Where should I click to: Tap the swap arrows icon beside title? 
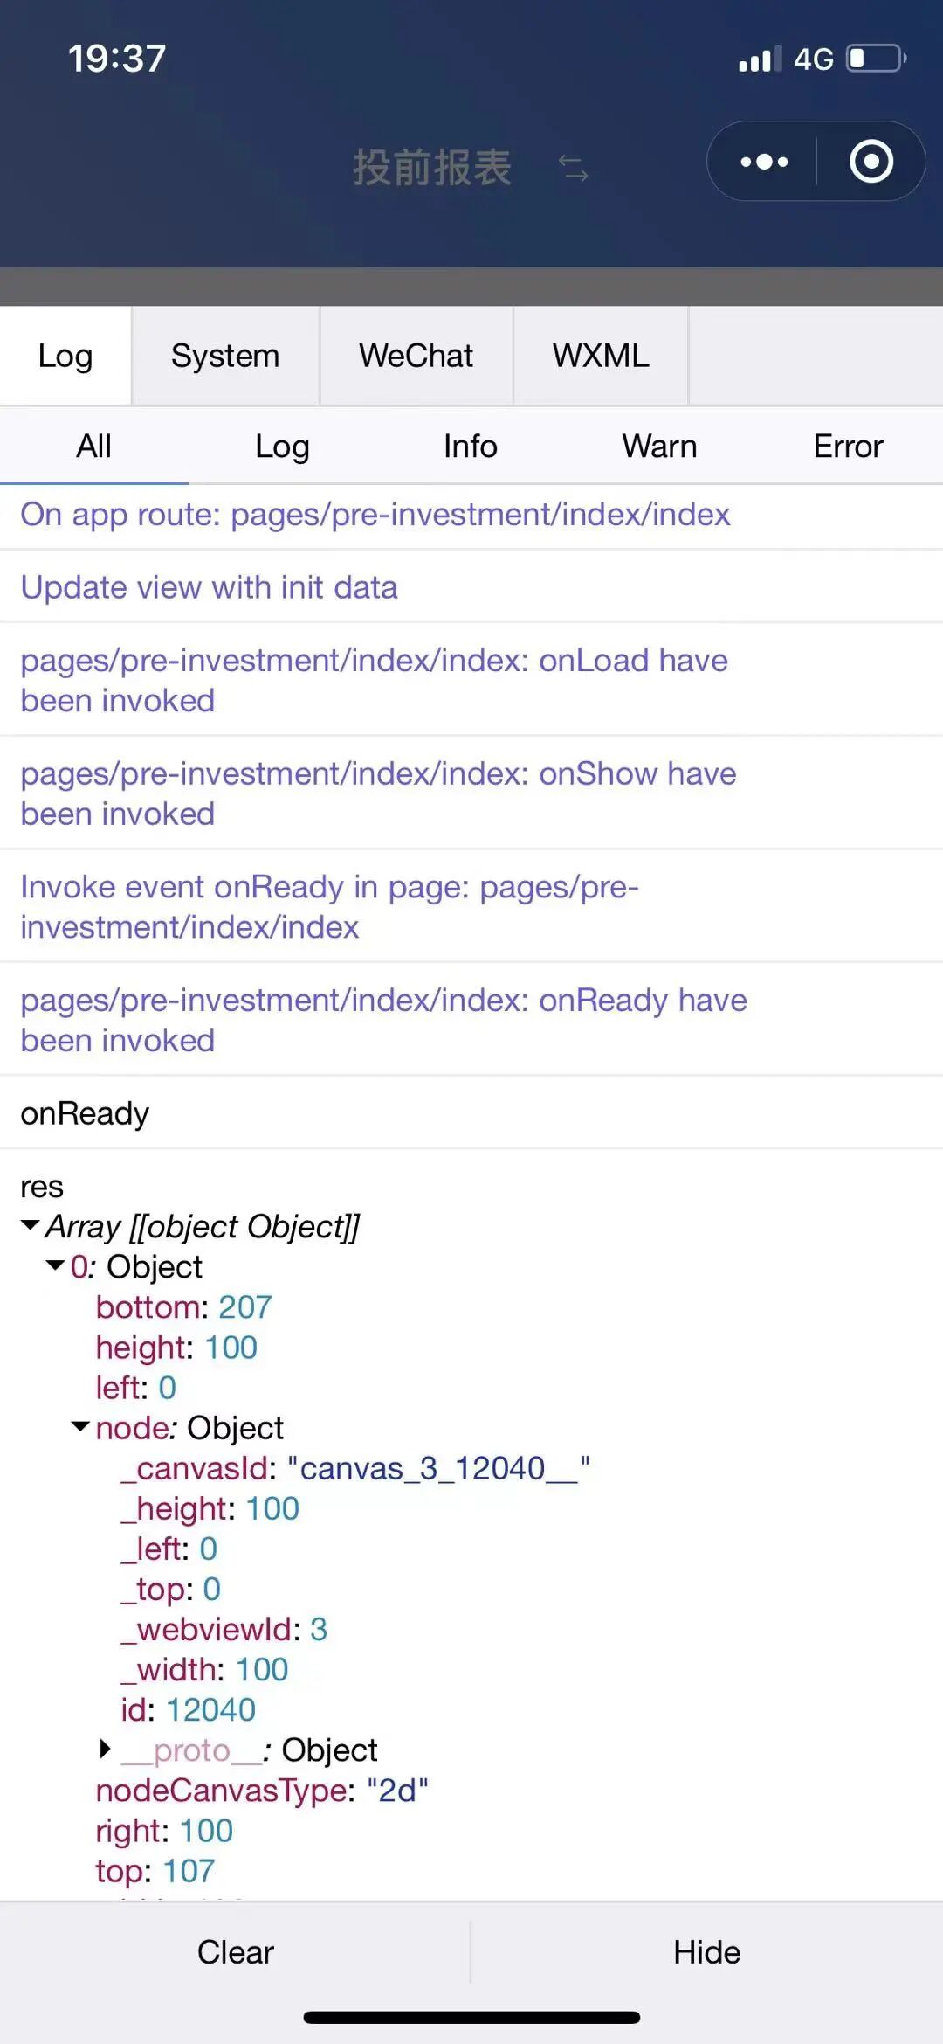tap(574, 168)
